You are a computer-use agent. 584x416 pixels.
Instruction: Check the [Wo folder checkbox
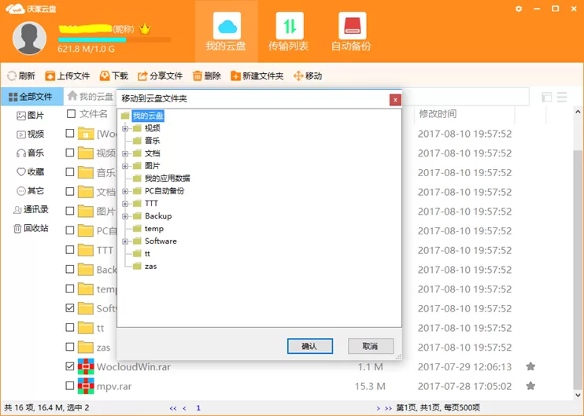[x=69, y=133]
